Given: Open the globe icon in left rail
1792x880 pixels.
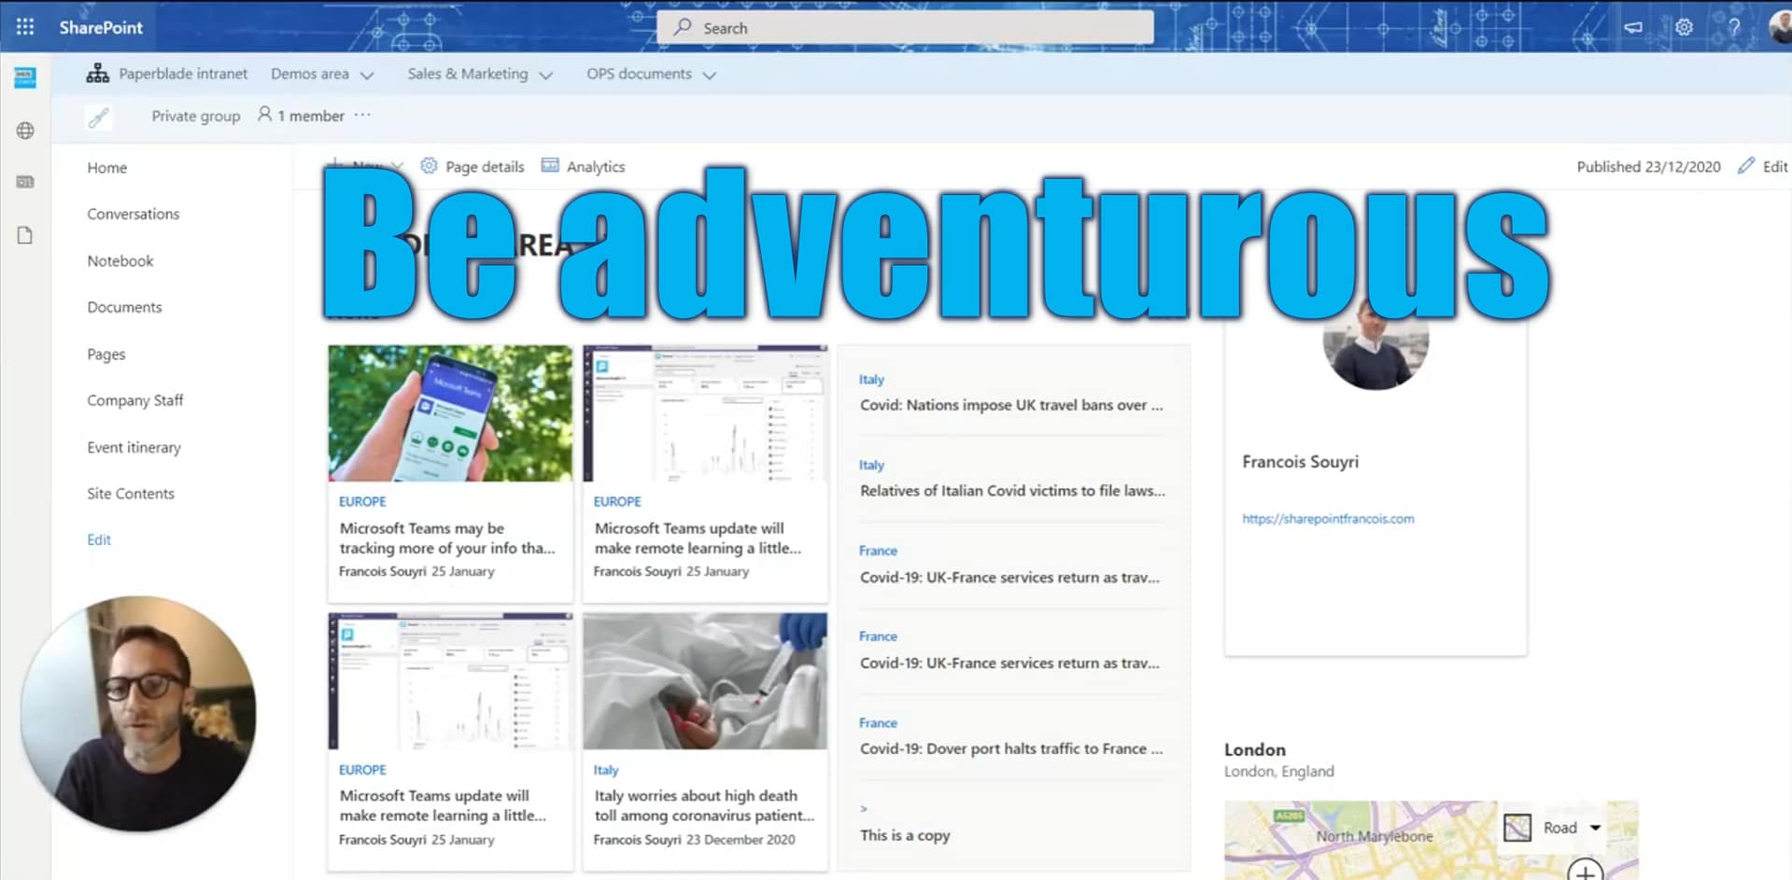Looking at the screenshot, I should (x=25, y=131).
